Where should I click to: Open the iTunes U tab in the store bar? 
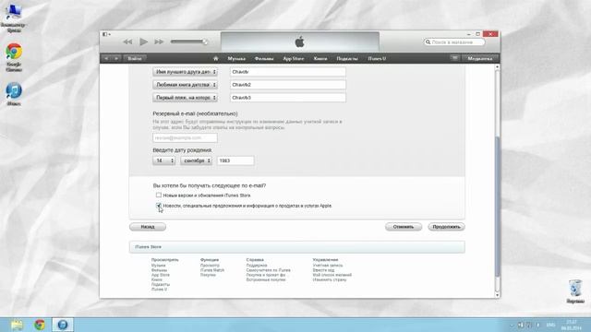point(377,58)
